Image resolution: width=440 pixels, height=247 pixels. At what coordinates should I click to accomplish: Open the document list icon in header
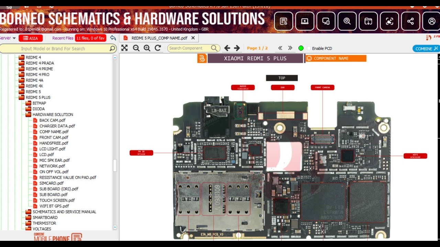[x=284, y=21]
